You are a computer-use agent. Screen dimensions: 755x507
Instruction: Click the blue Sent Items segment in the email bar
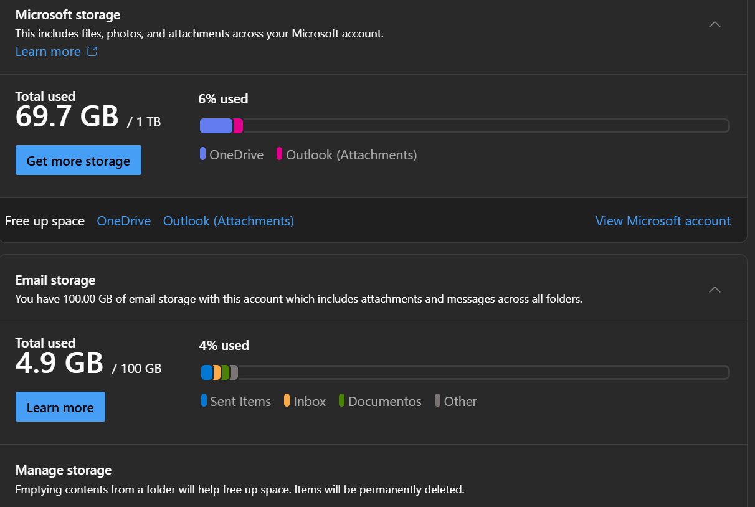click(207, 372)
